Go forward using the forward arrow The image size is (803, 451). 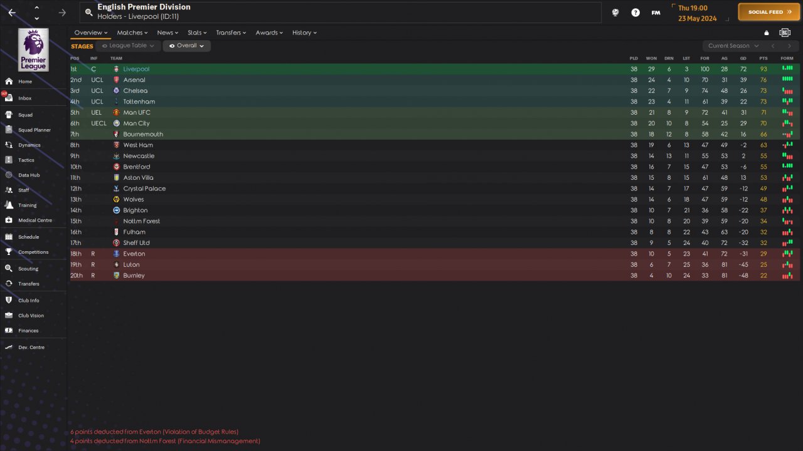point(62,13)
